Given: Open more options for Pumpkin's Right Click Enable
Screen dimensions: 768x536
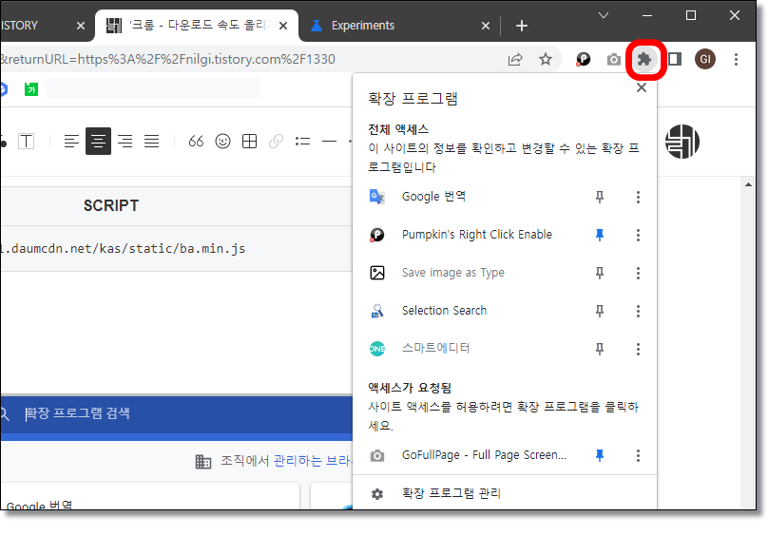Looking at the screenshot, I should click(x=638, y=235).
